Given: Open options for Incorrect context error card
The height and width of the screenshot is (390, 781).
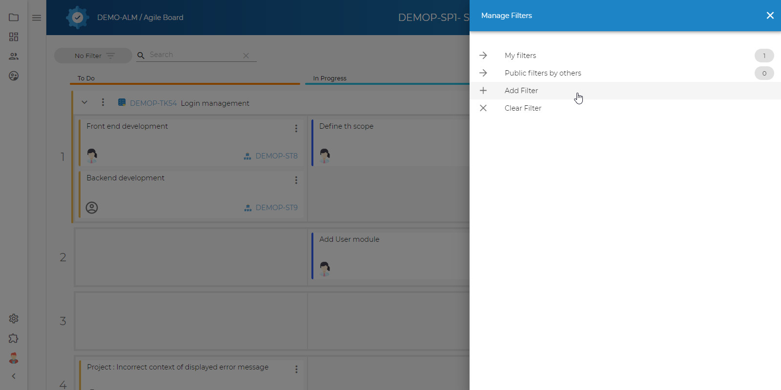Looking at the screenshot, I should (296, 370).
